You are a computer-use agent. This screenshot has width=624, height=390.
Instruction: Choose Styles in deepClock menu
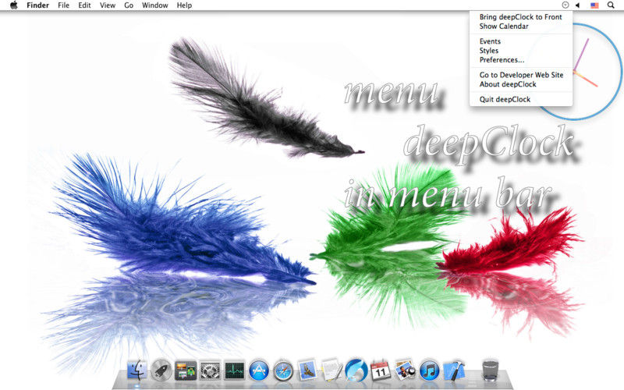click(x=520, y=51)
